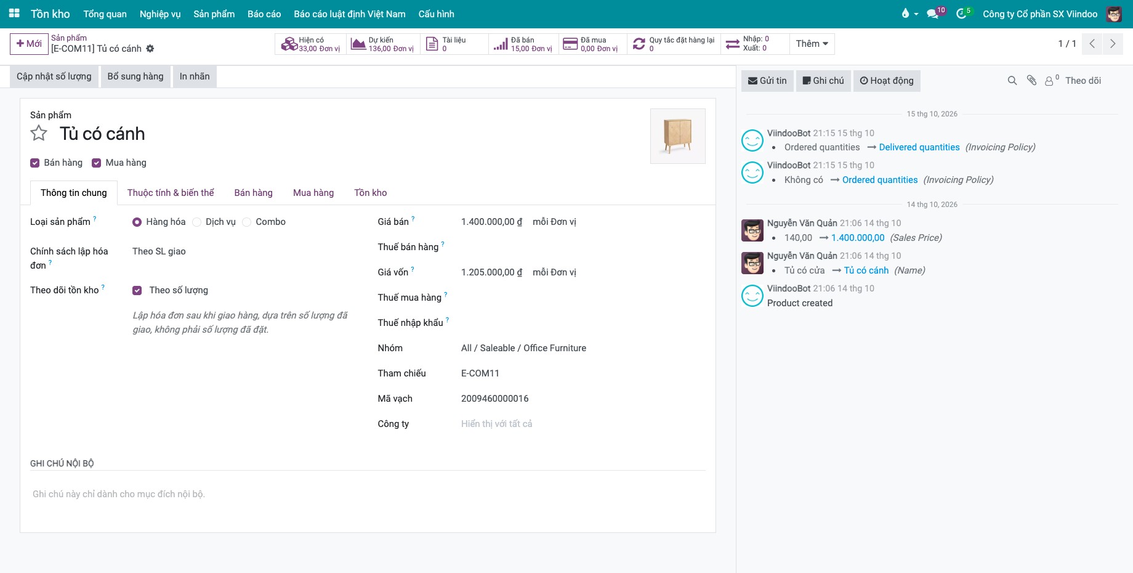Image resolution: width=1133 pixels, height=573 pixels.
Task: Open Tài liệu documents stat button
Action: 454,44
